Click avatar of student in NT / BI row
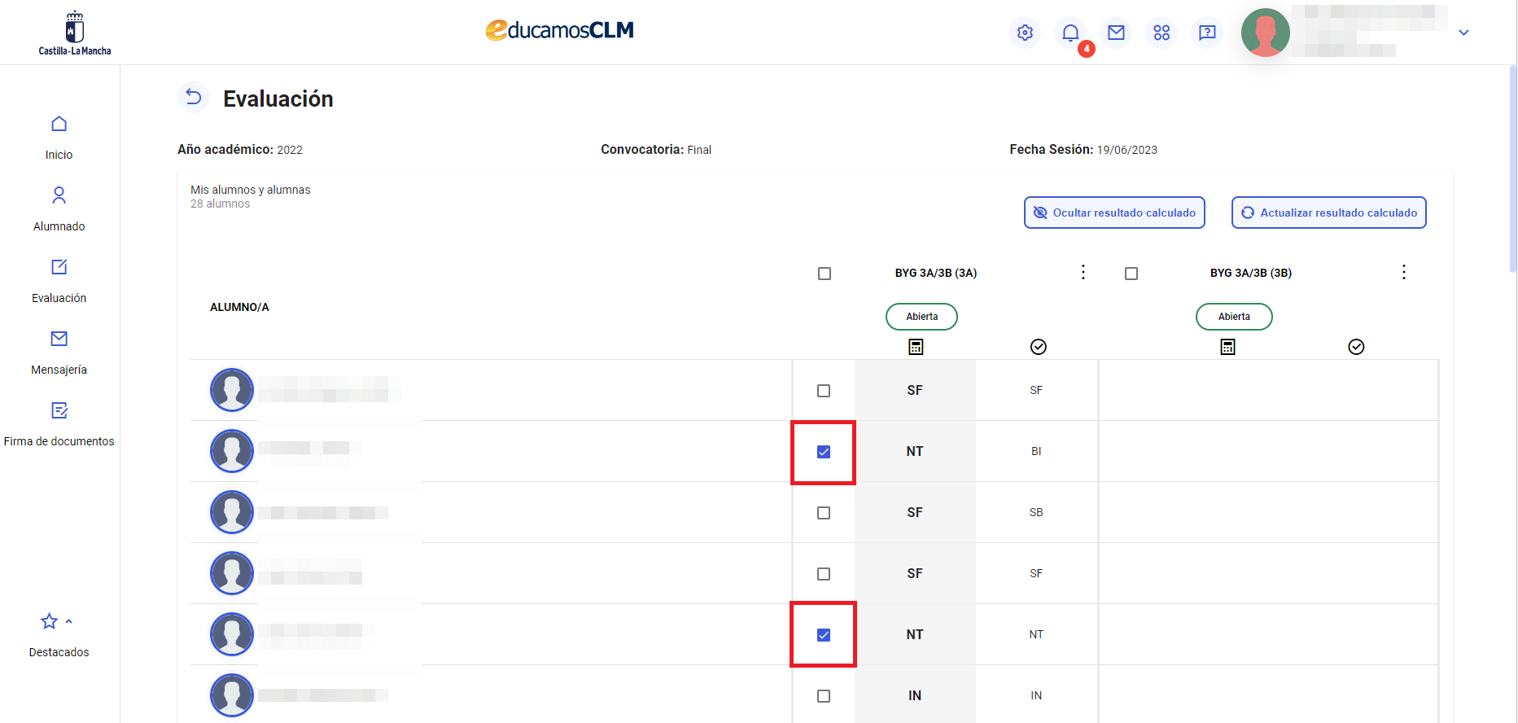This screenshot has width=1518, height=723. pyautogui.click(x=232, y=451)
